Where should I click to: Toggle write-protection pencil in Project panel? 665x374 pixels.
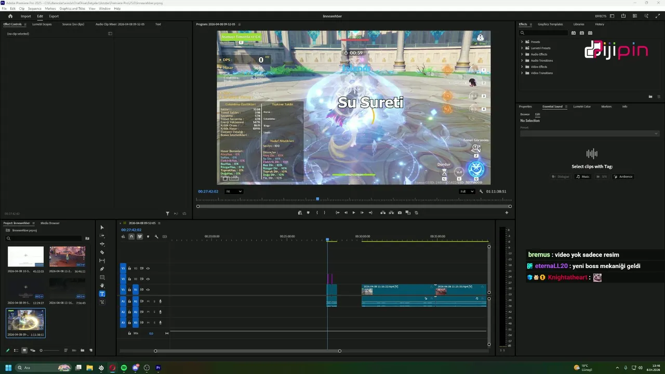[8, 351]
